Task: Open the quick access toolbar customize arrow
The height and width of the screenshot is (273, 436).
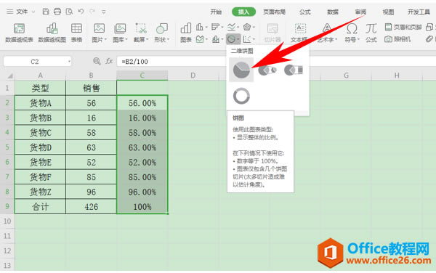Action: click(104, 12)
